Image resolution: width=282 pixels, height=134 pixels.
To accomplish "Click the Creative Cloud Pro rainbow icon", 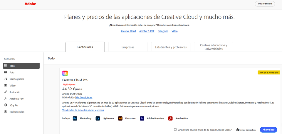I will tap(65, 73).
